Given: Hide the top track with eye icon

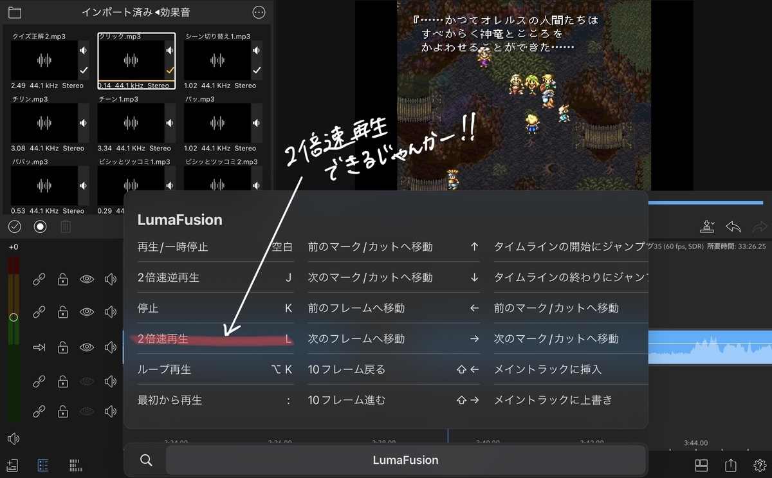Looking at the screenshot, I should pos(86,279).
